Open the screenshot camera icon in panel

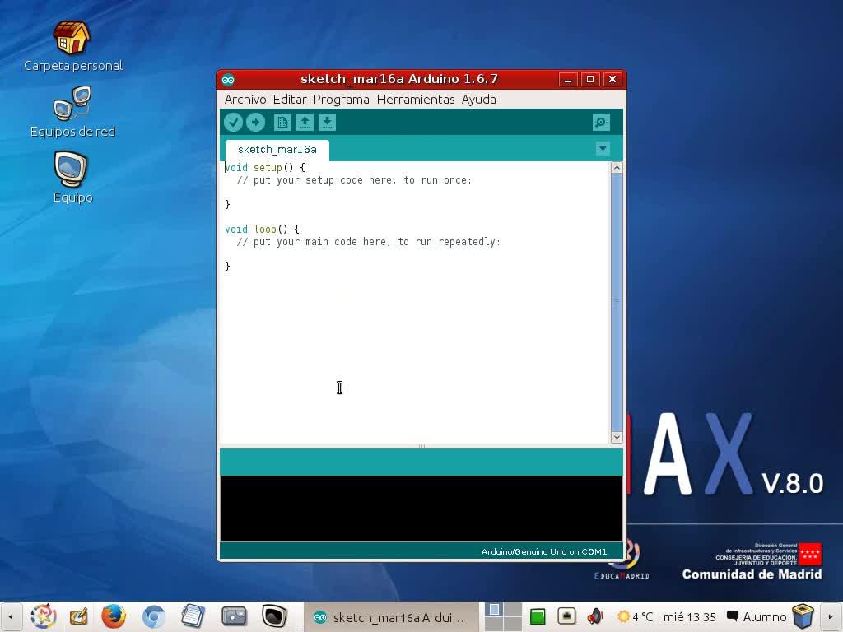[x=234, y=616]
